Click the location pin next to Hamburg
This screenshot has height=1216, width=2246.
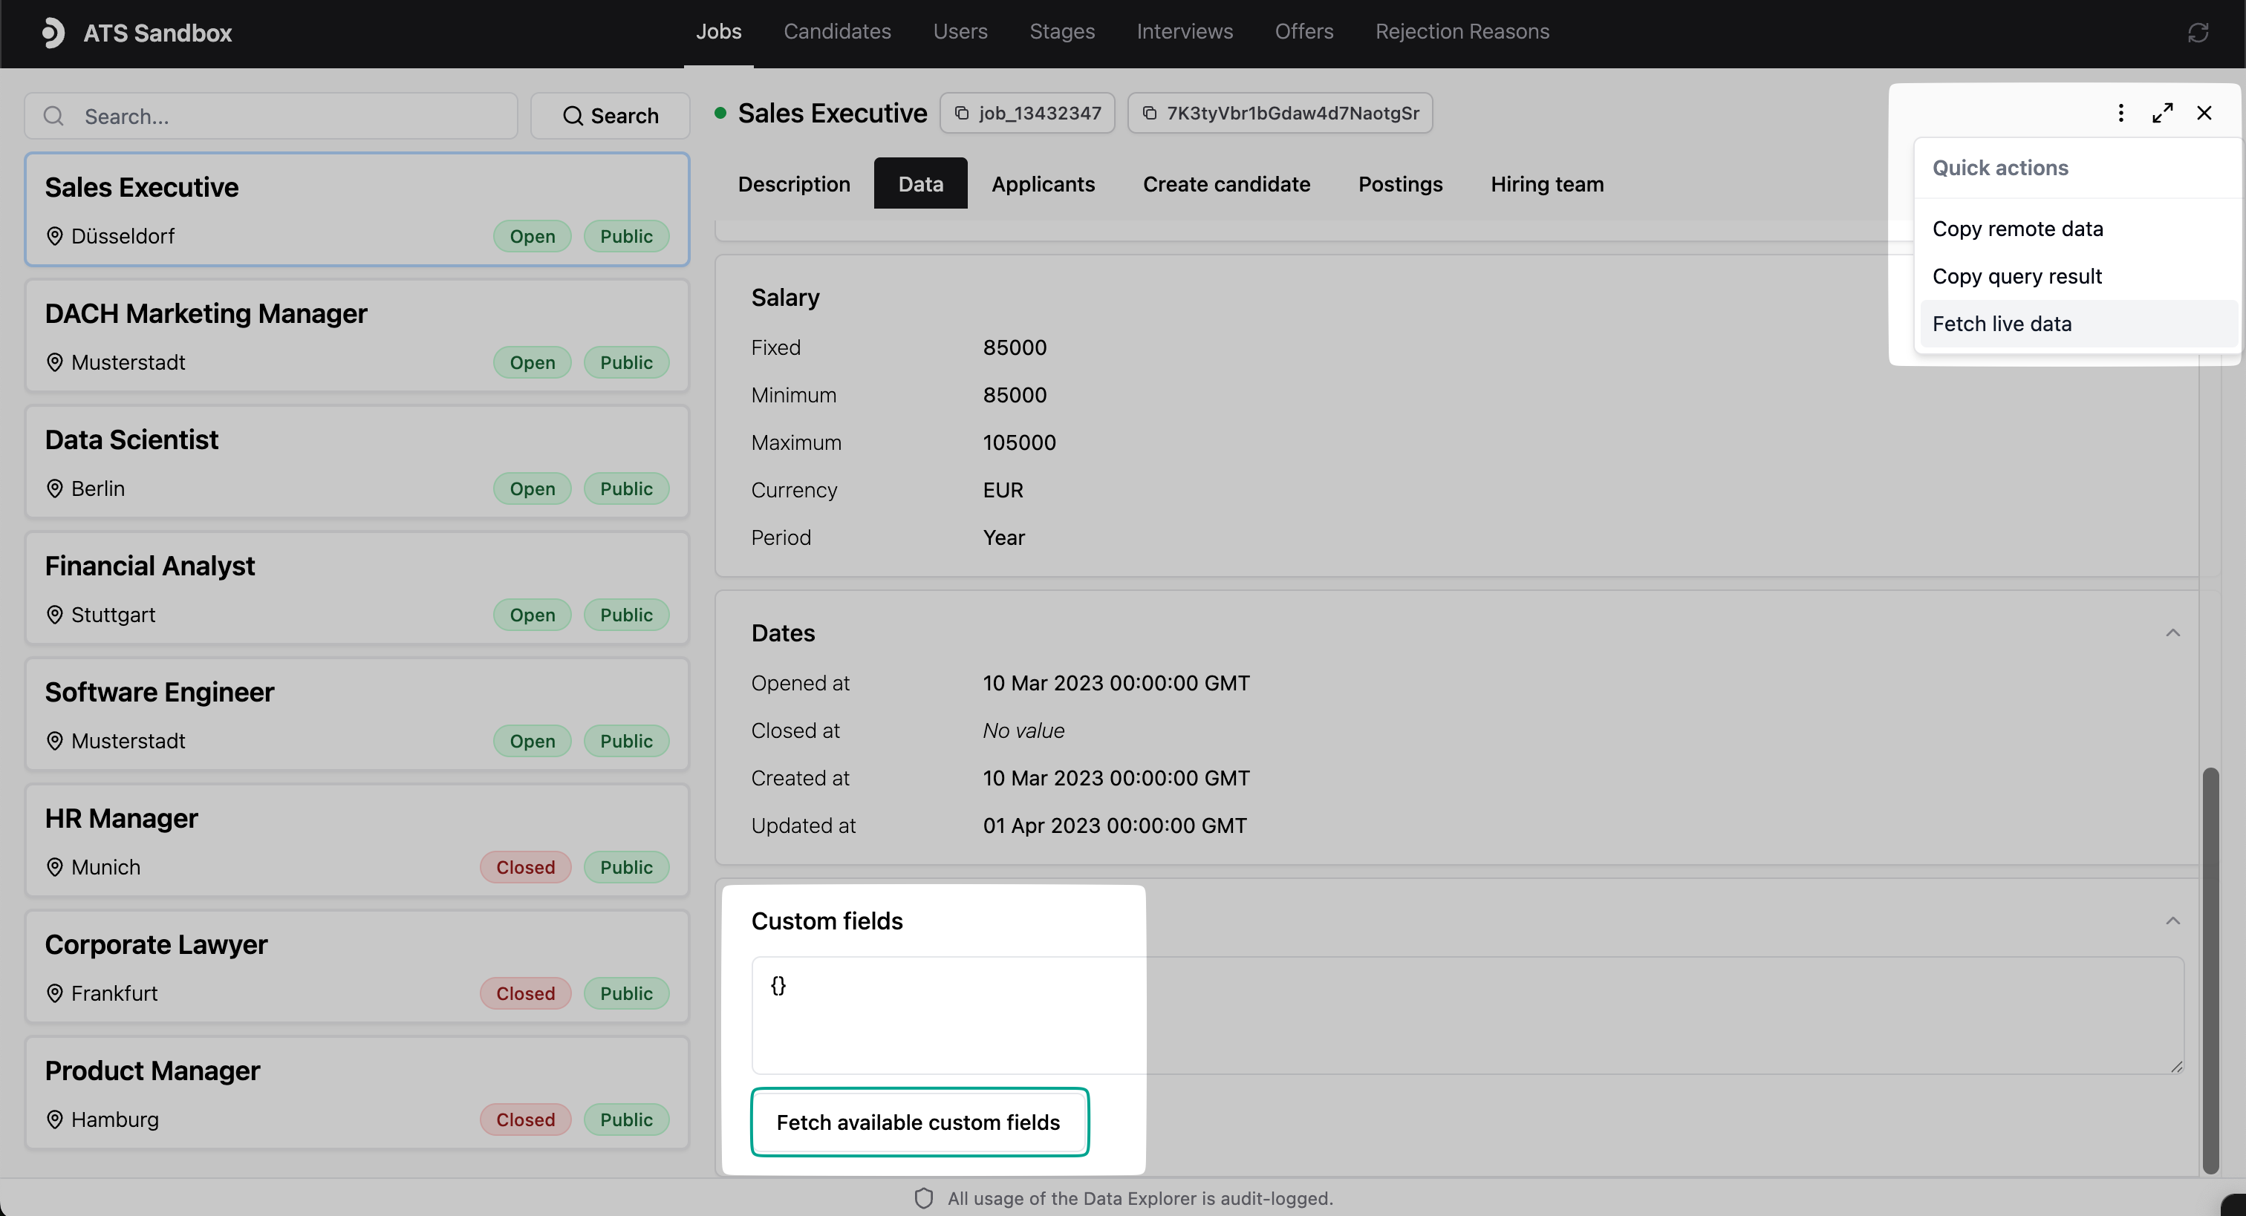(x=54, y=1120)
